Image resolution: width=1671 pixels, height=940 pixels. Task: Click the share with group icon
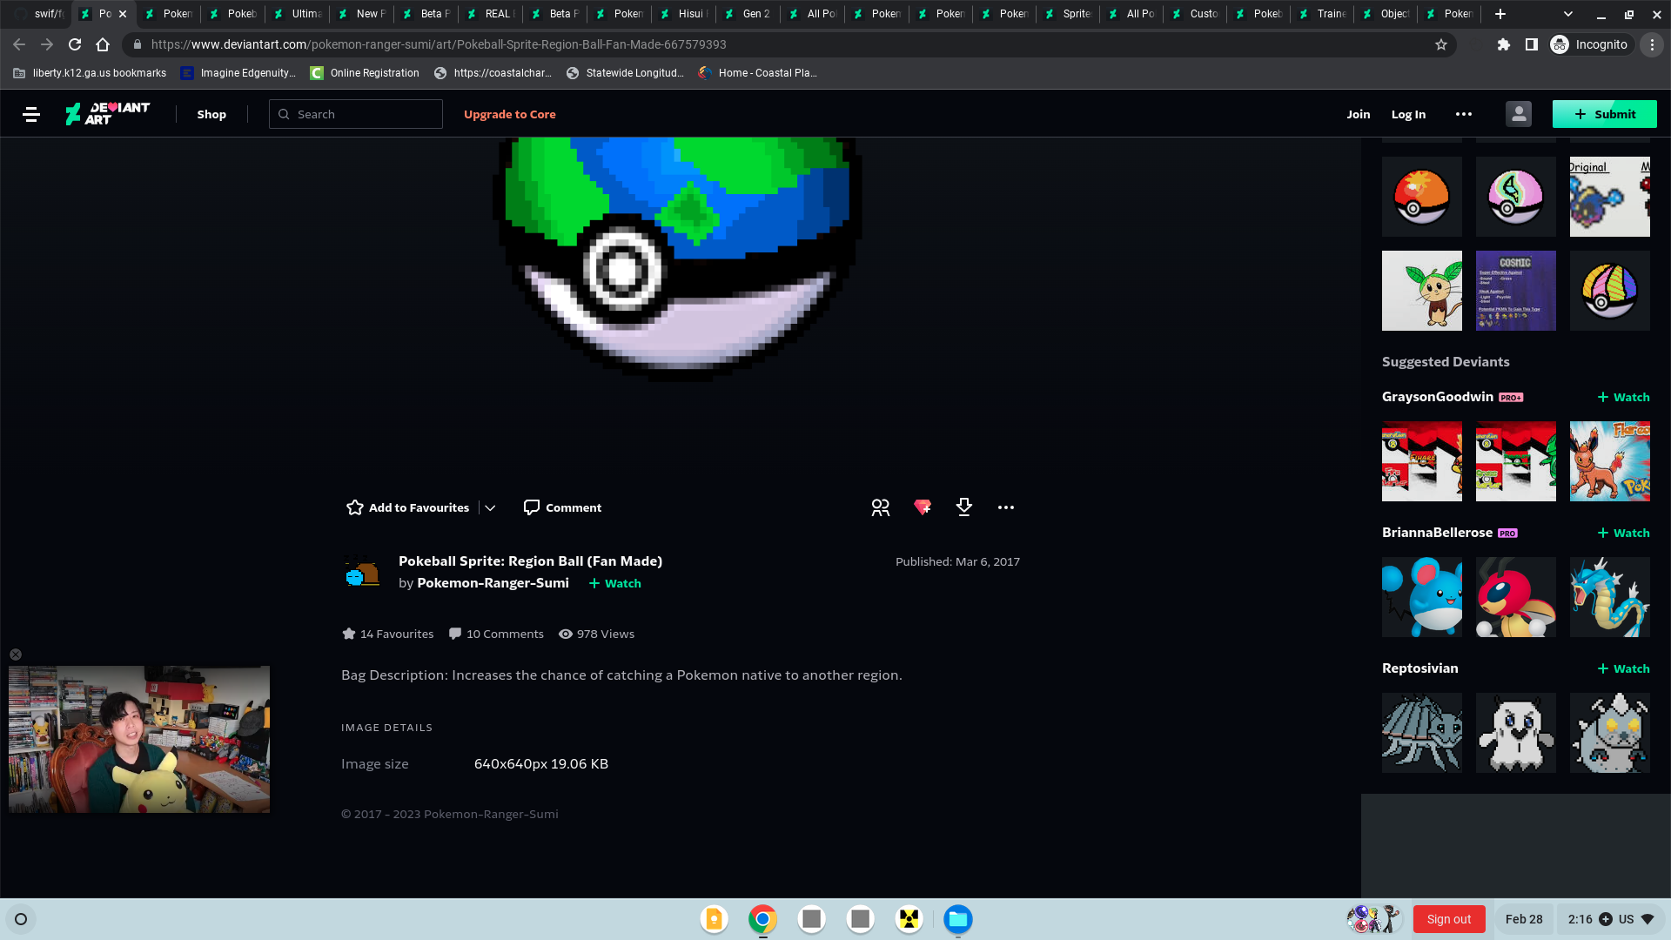point(881,507)
